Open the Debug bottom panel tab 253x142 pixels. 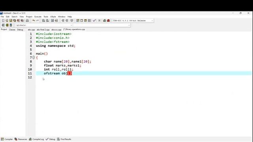[x=51, y=139]
